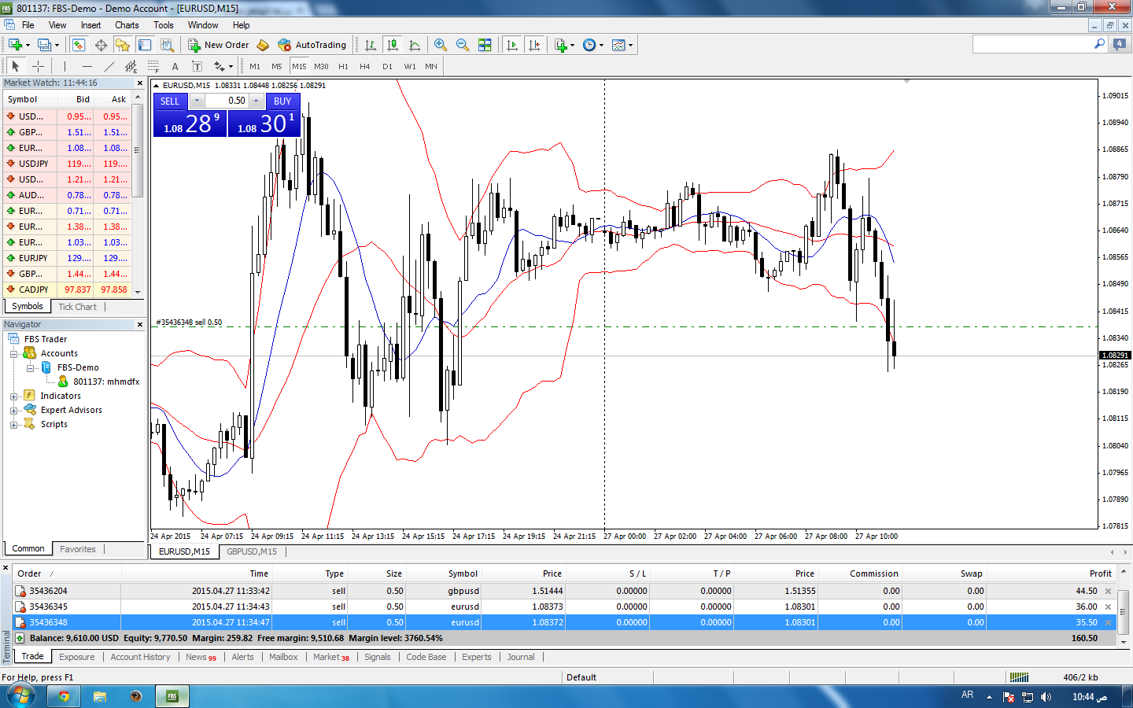Set timeframe to H4
The height and width of the screenshot is (708, 1133).
(365, 66)
